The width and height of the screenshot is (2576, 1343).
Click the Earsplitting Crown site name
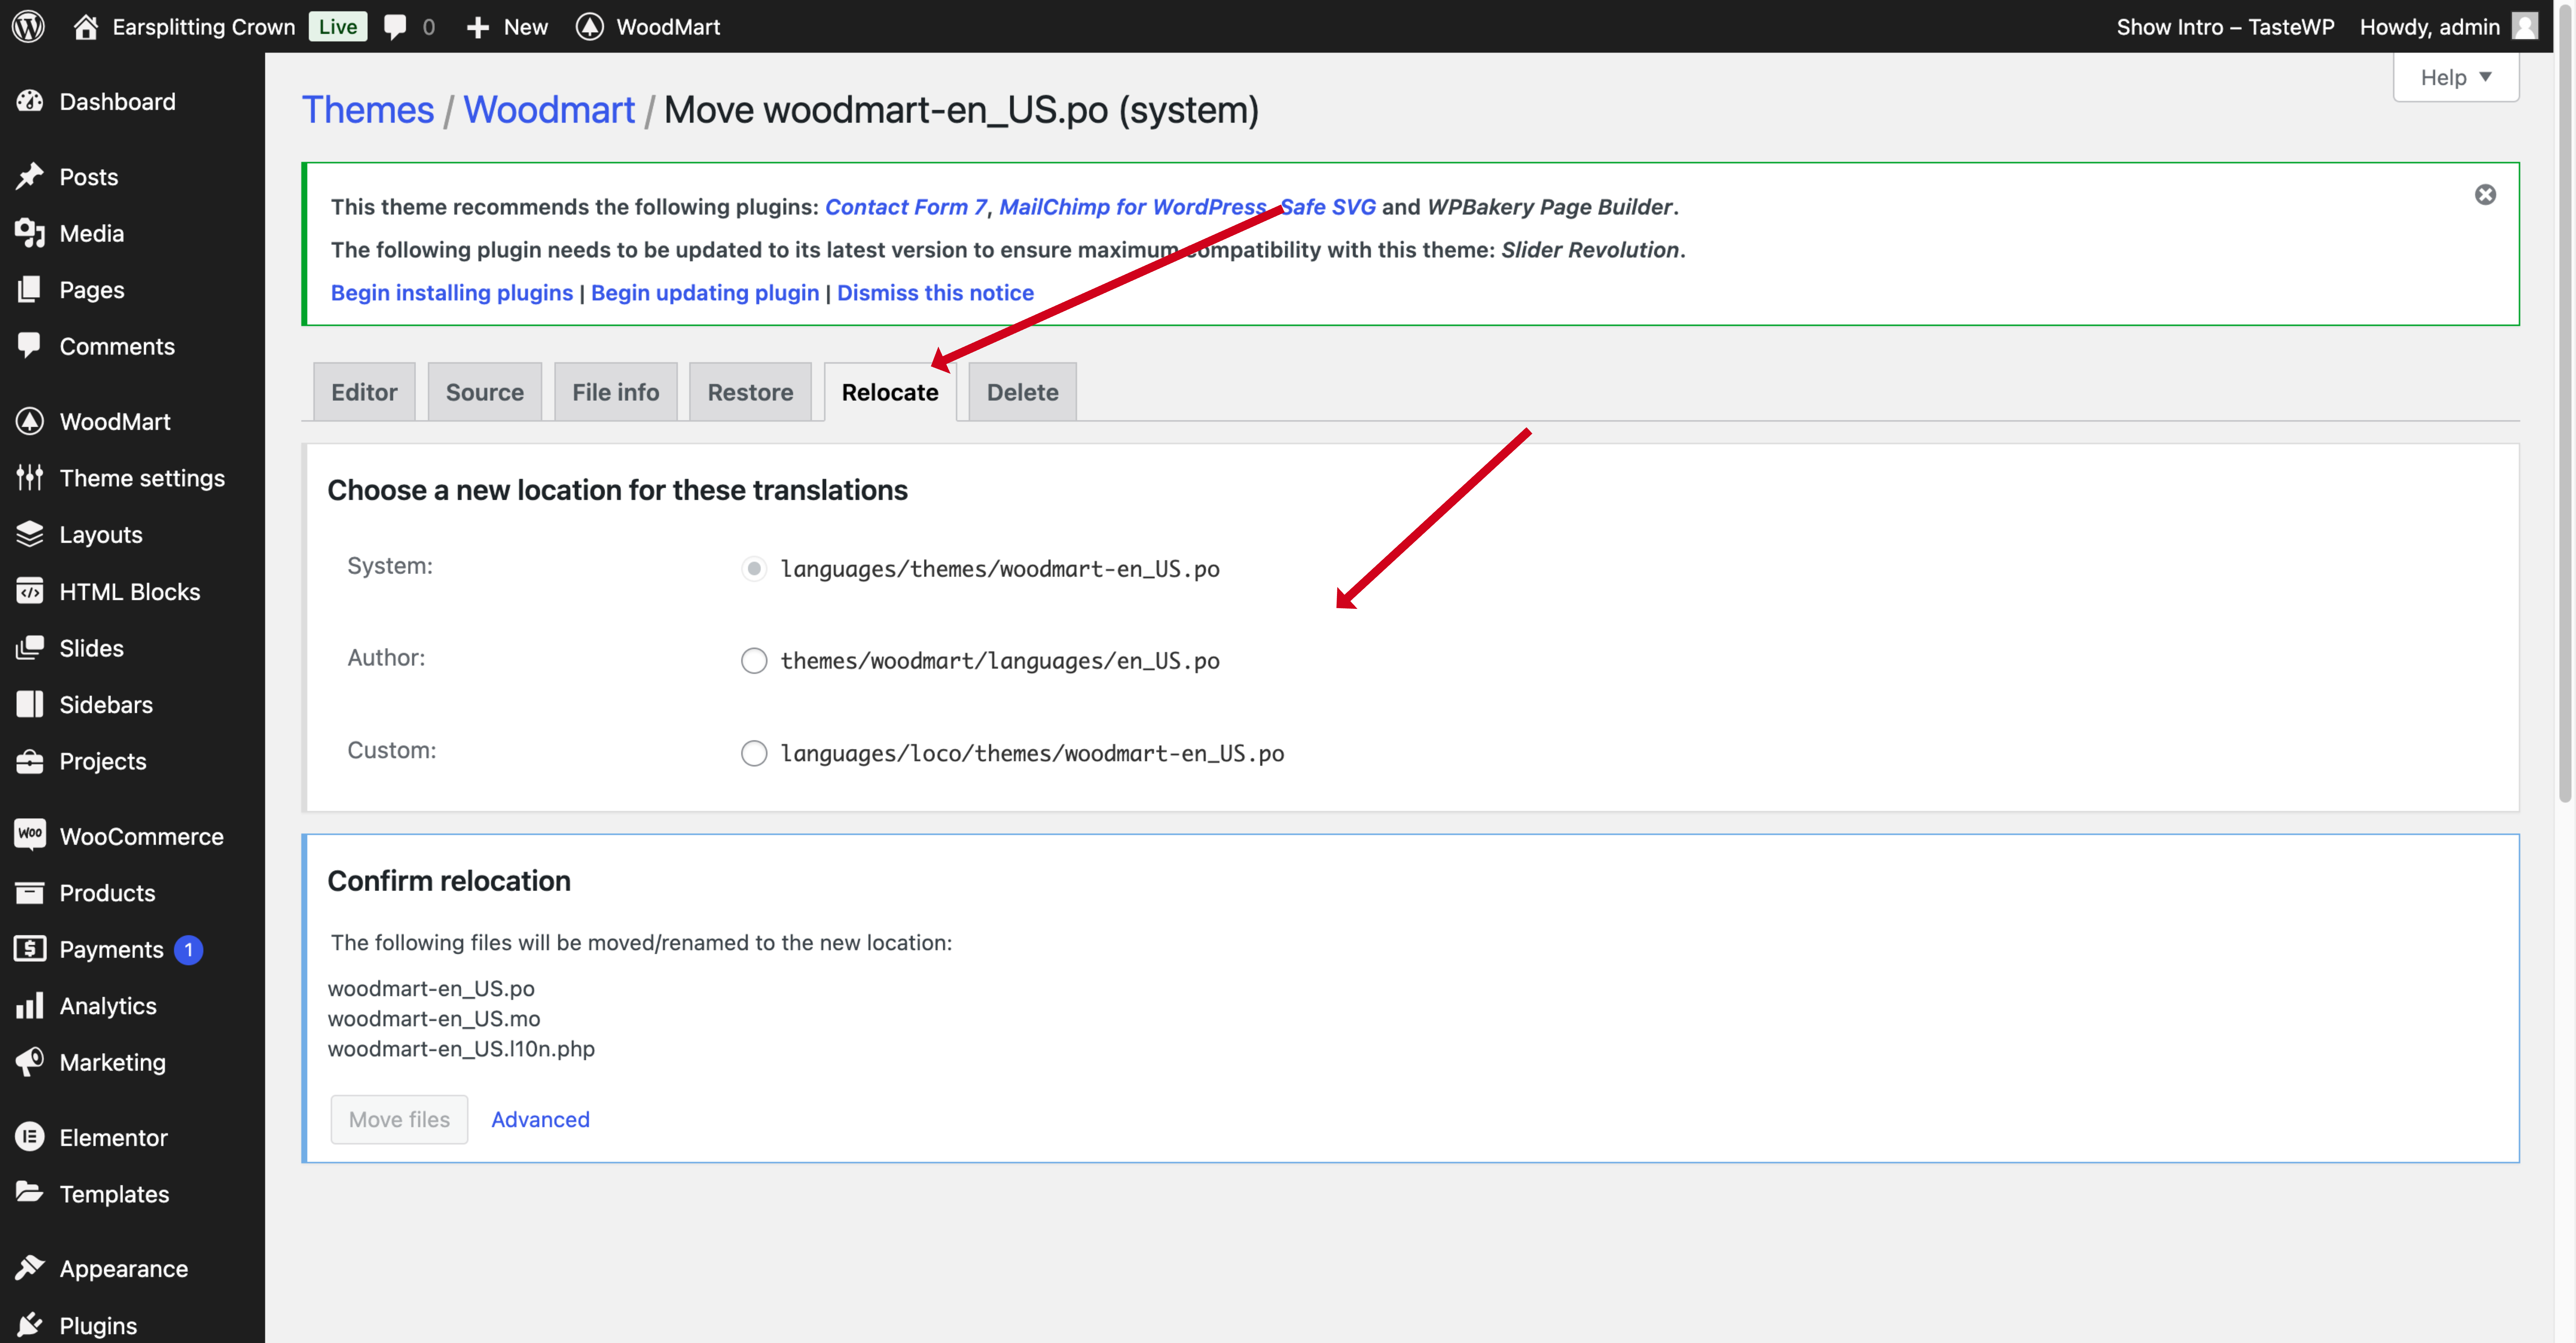(204, 27)
